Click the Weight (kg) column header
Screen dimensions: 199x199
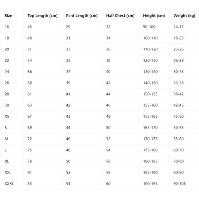[x=184, y=16]
